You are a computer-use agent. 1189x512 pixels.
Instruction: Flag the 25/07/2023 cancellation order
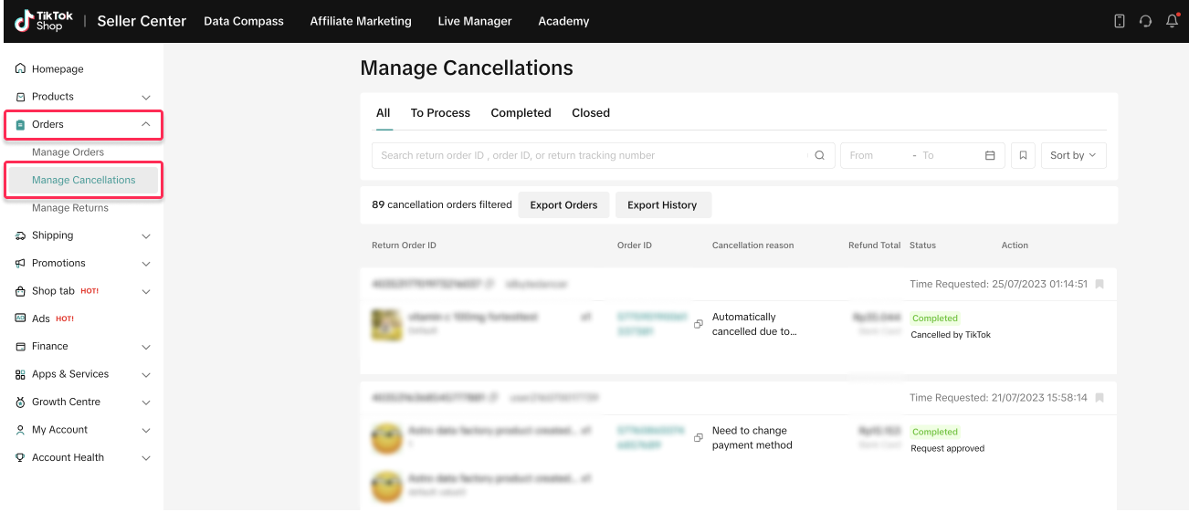[1100, 284]
